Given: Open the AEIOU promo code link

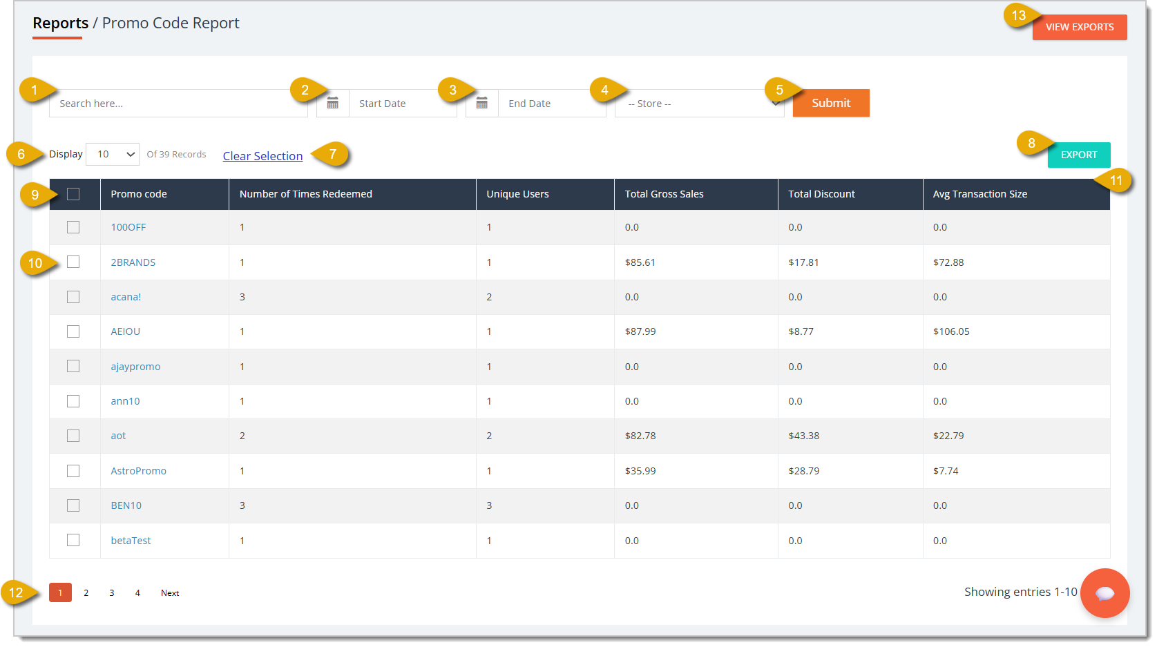Looking at the screenshot, I should (x=126, y=331).
